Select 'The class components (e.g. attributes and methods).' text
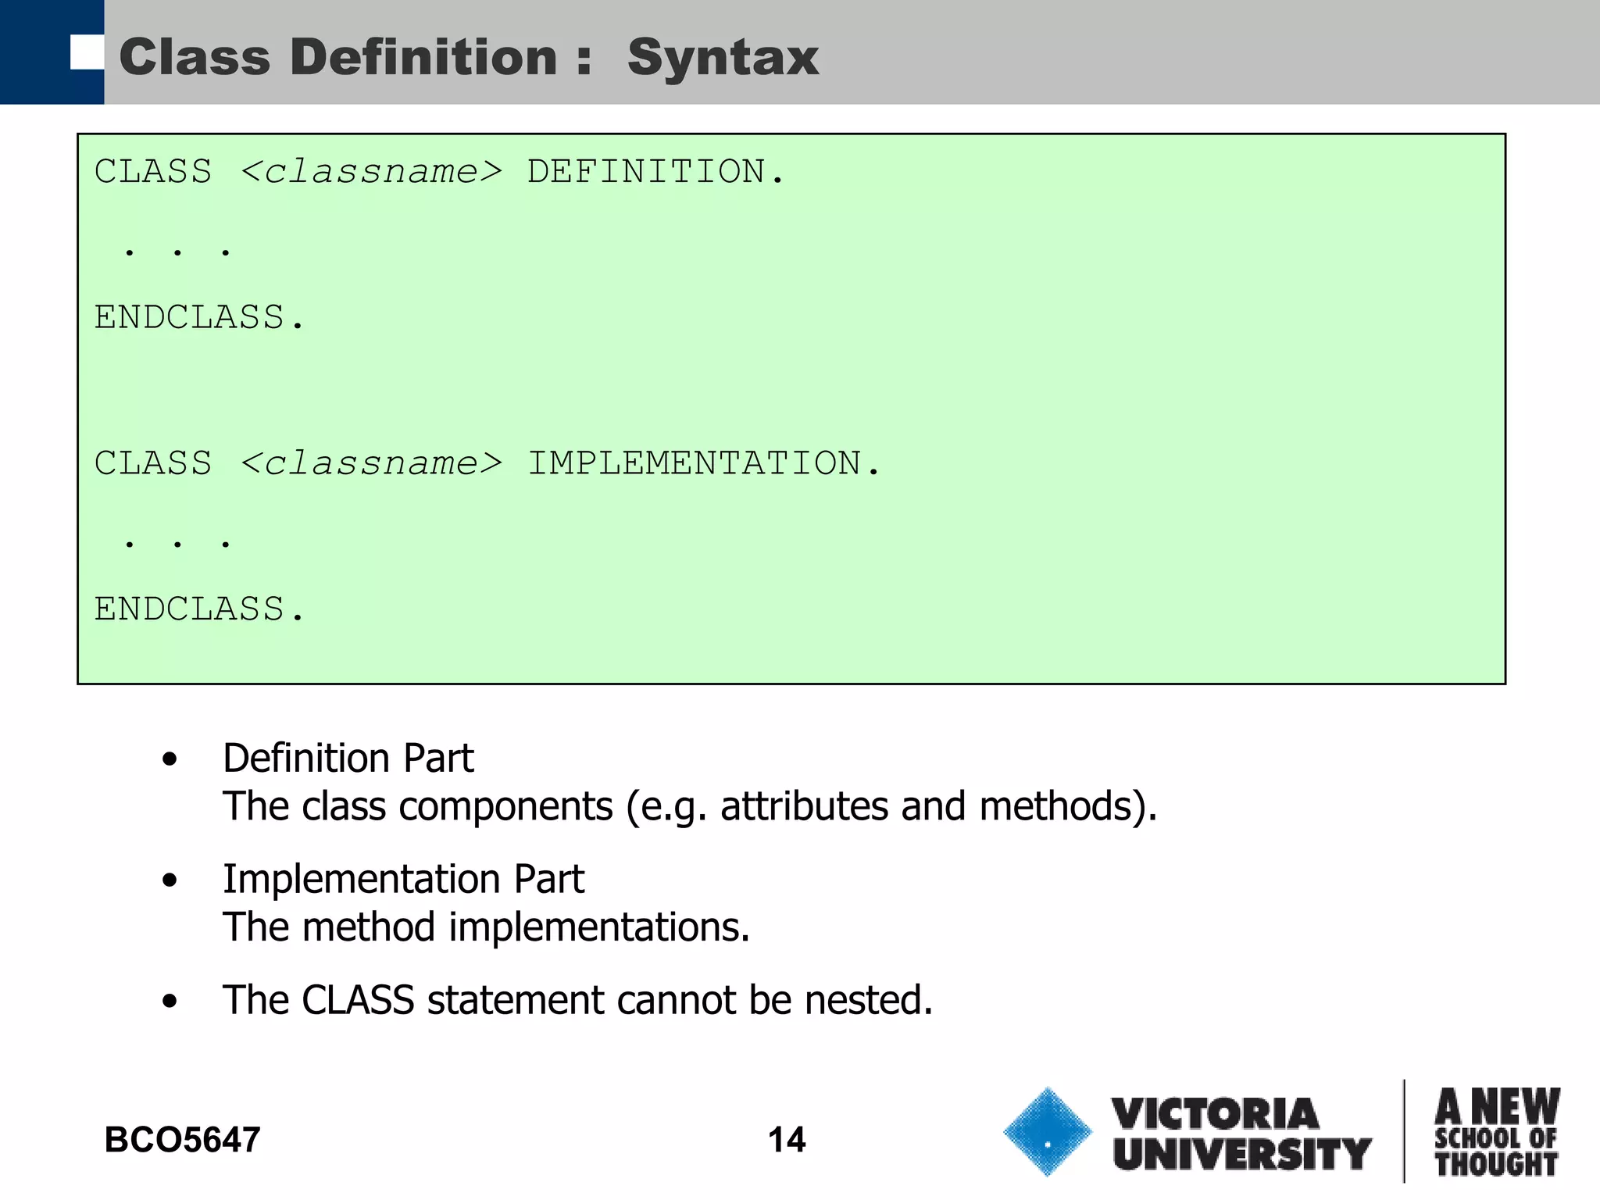This screenshot has width=1600, height=1200. tap(690, 806)
